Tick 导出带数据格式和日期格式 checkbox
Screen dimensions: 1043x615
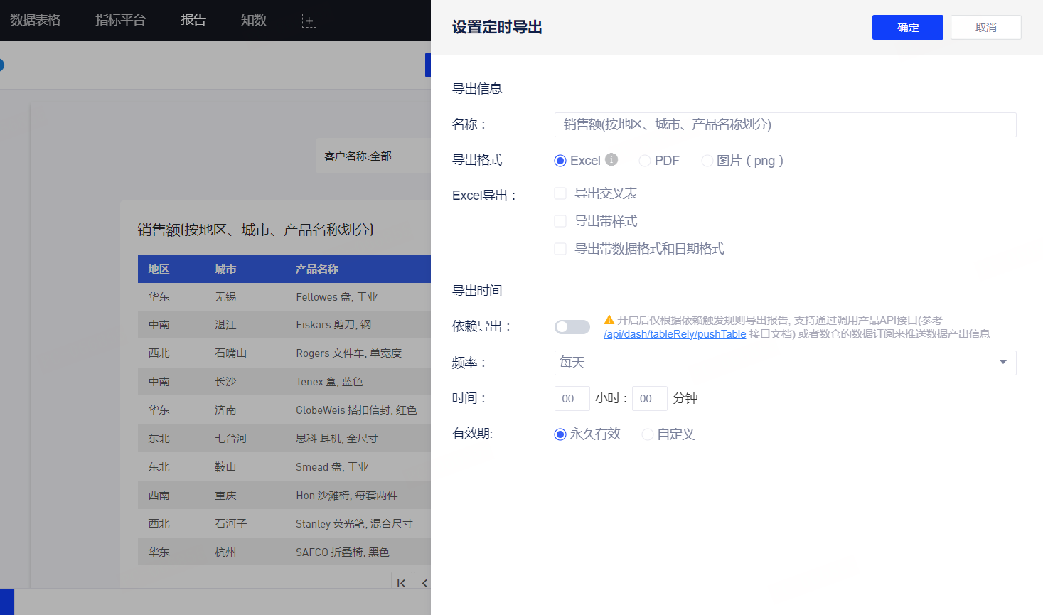click(x=560, y=249)
